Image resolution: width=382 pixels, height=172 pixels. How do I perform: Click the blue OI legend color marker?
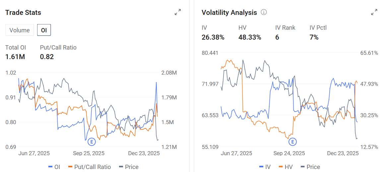click(50, 167)
